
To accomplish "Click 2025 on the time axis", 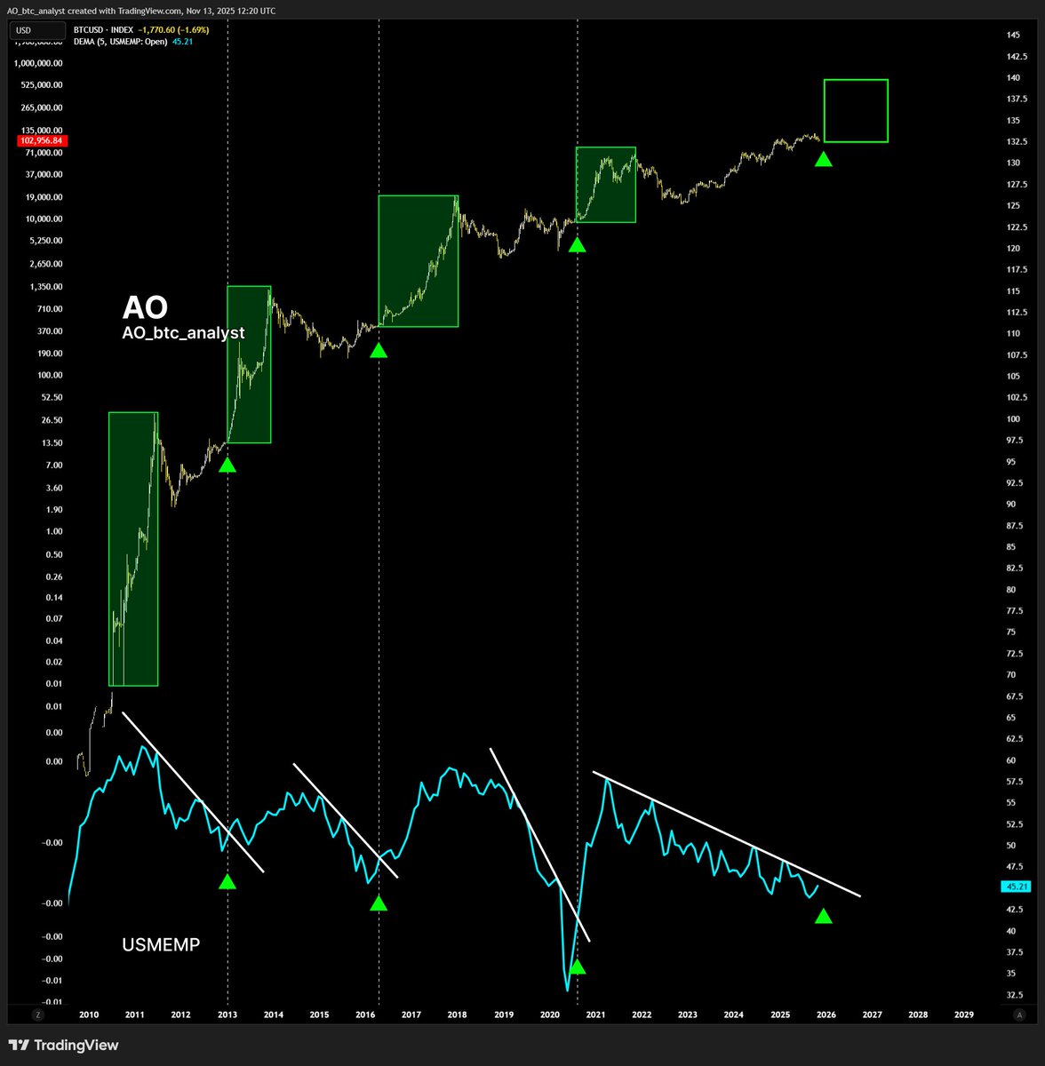I will point(780,1014).
